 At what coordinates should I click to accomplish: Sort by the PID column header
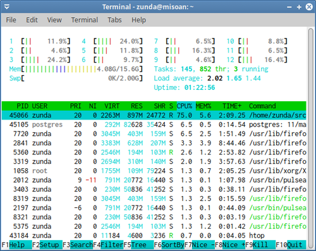[x=23, y=106]
